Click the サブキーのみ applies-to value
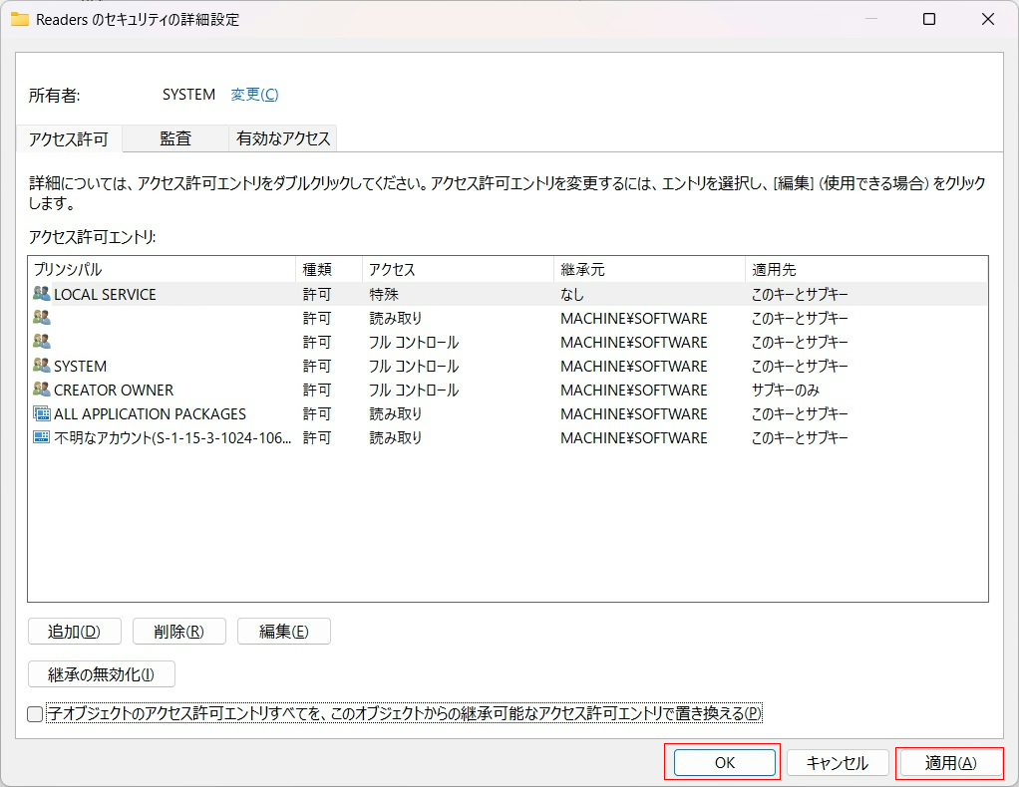 coord(786,391)
